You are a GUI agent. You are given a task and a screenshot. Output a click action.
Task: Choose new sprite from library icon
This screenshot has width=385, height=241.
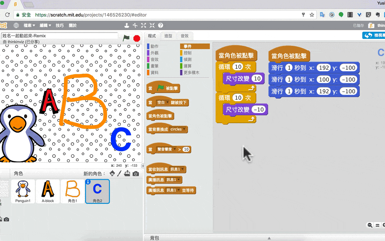pyautogui.click(x=112, y=173)
